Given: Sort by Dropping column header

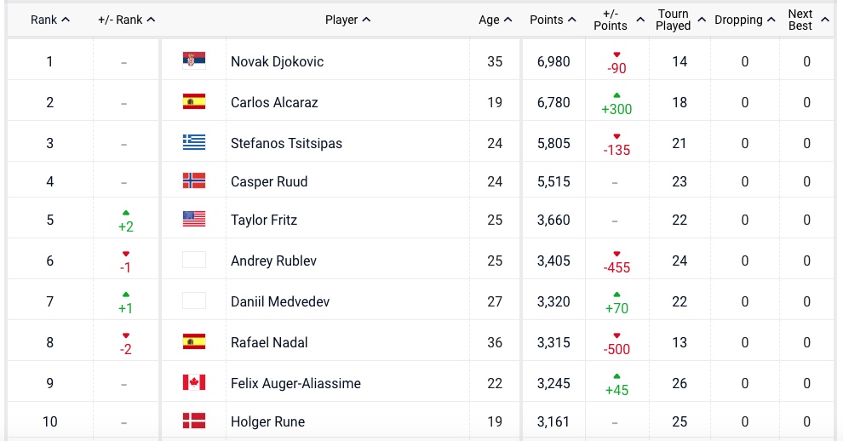Looking at the screenshot, I should pos(744,20).
